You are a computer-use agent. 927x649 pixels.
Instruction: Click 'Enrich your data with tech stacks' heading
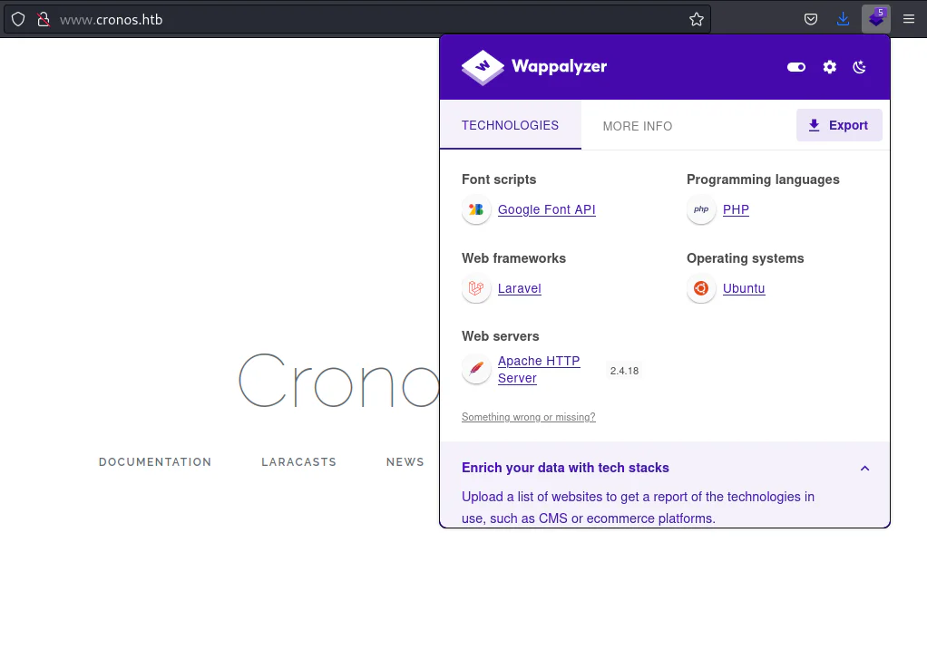[565, 468]
